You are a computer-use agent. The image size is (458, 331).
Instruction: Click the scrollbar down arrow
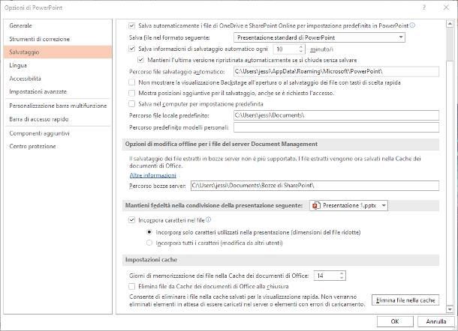coord(450,309)
